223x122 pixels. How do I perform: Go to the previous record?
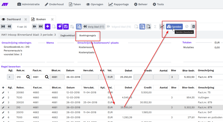(9, 27)
